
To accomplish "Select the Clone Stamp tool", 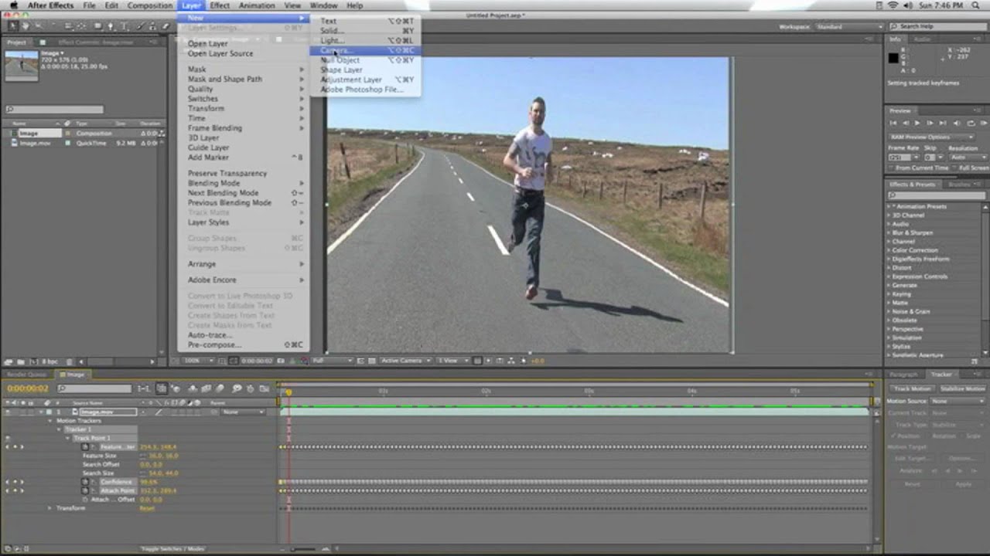I will 152,25.
